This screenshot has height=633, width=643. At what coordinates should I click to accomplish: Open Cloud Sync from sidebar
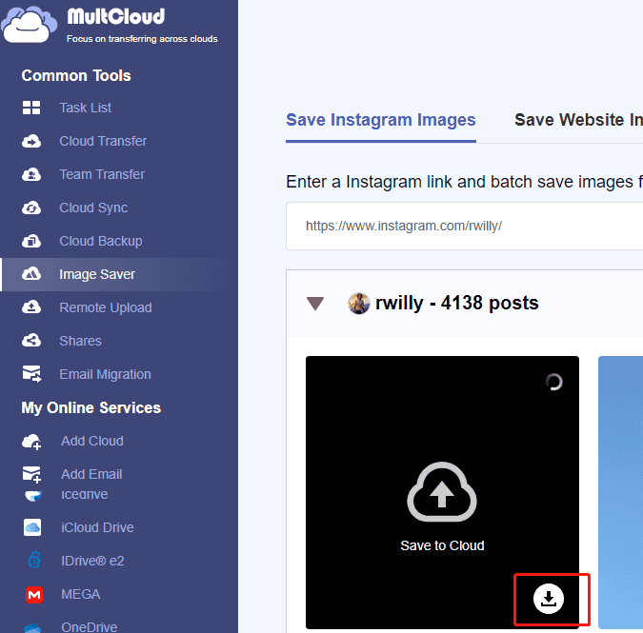[x=93, y=208]
